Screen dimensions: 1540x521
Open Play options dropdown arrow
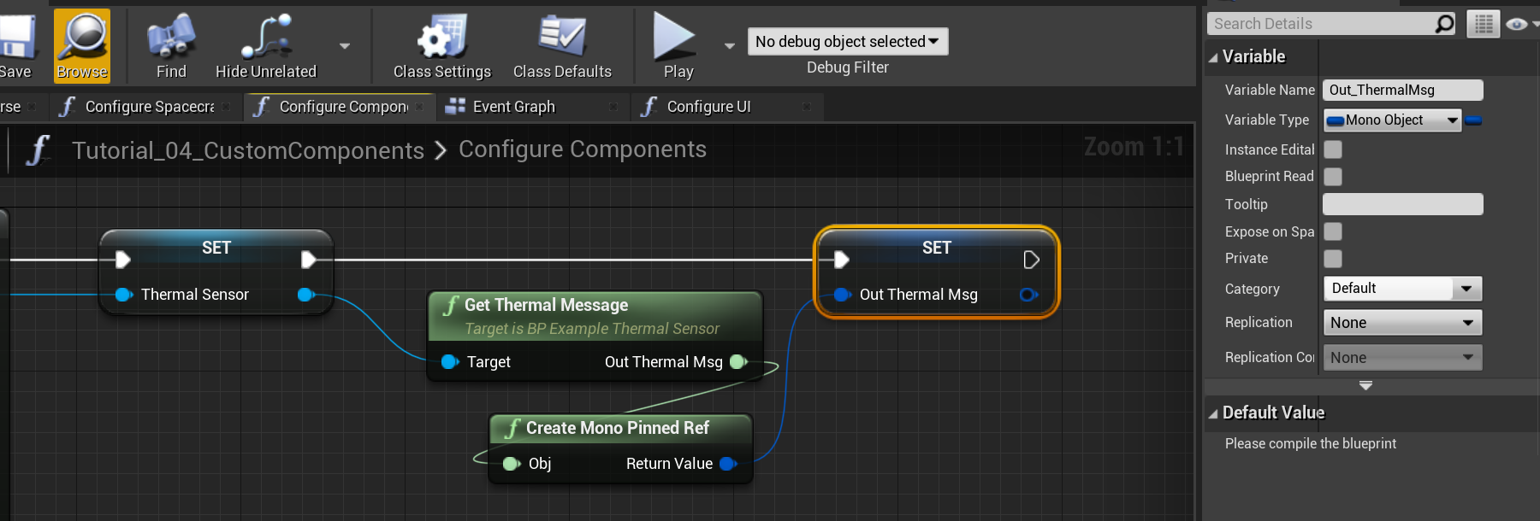point(730,46)
